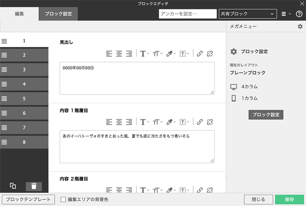This screenshot has width=306, height=206.
Task: Enable the 編集エリアの背景色 checkbox
Action: pyautogui.click(x=63, y=199)
